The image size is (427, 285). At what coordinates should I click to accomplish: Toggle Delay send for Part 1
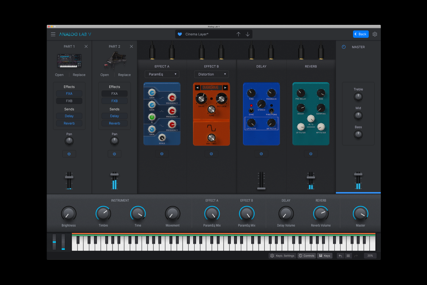coord(69,116)
